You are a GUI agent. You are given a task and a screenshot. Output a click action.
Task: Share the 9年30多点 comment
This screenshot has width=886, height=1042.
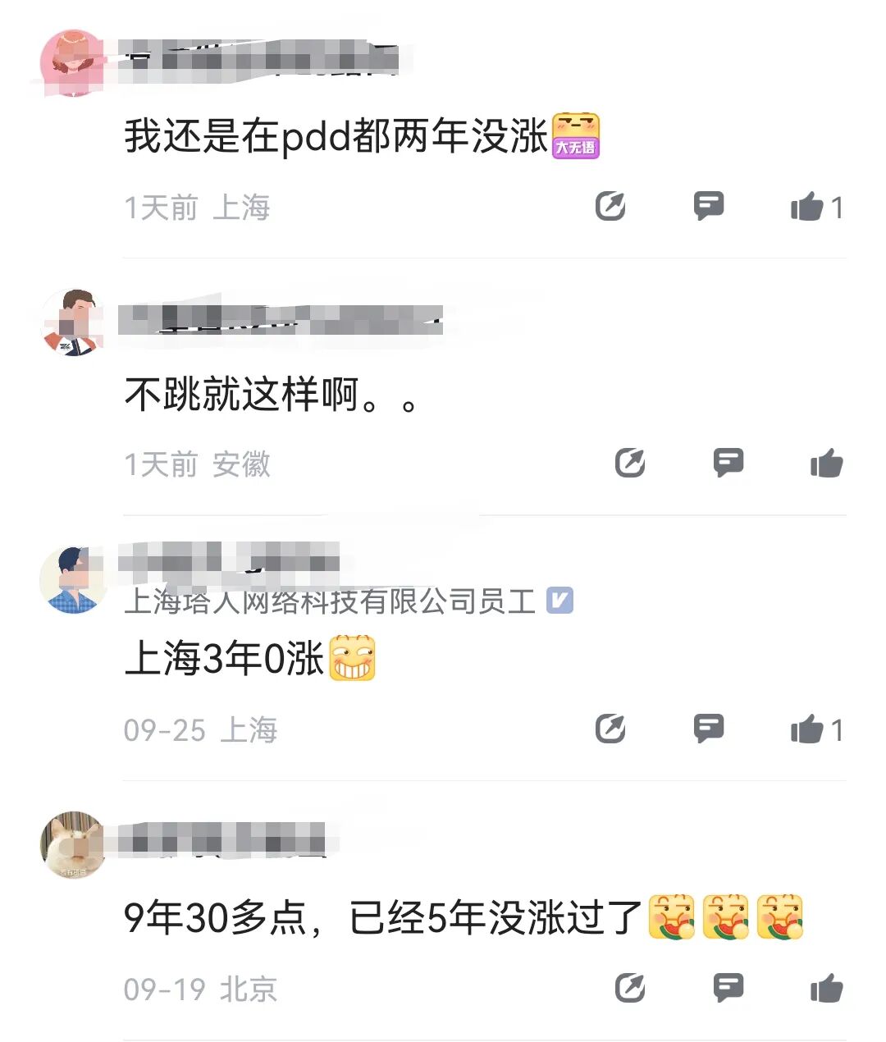[630, 988]
